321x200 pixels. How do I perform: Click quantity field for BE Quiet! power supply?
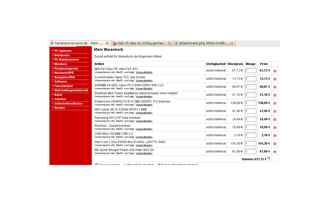251,151
